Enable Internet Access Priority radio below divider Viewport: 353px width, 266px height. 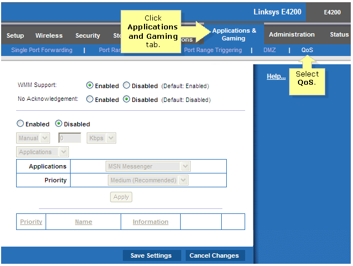click(x=20, y=124)
